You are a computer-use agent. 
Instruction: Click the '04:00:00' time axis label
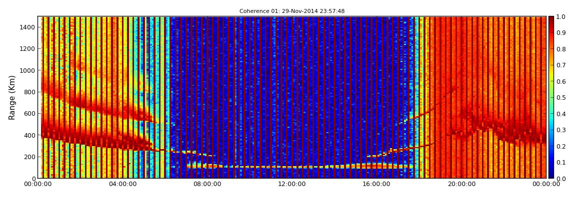click(x=123, y=184)
